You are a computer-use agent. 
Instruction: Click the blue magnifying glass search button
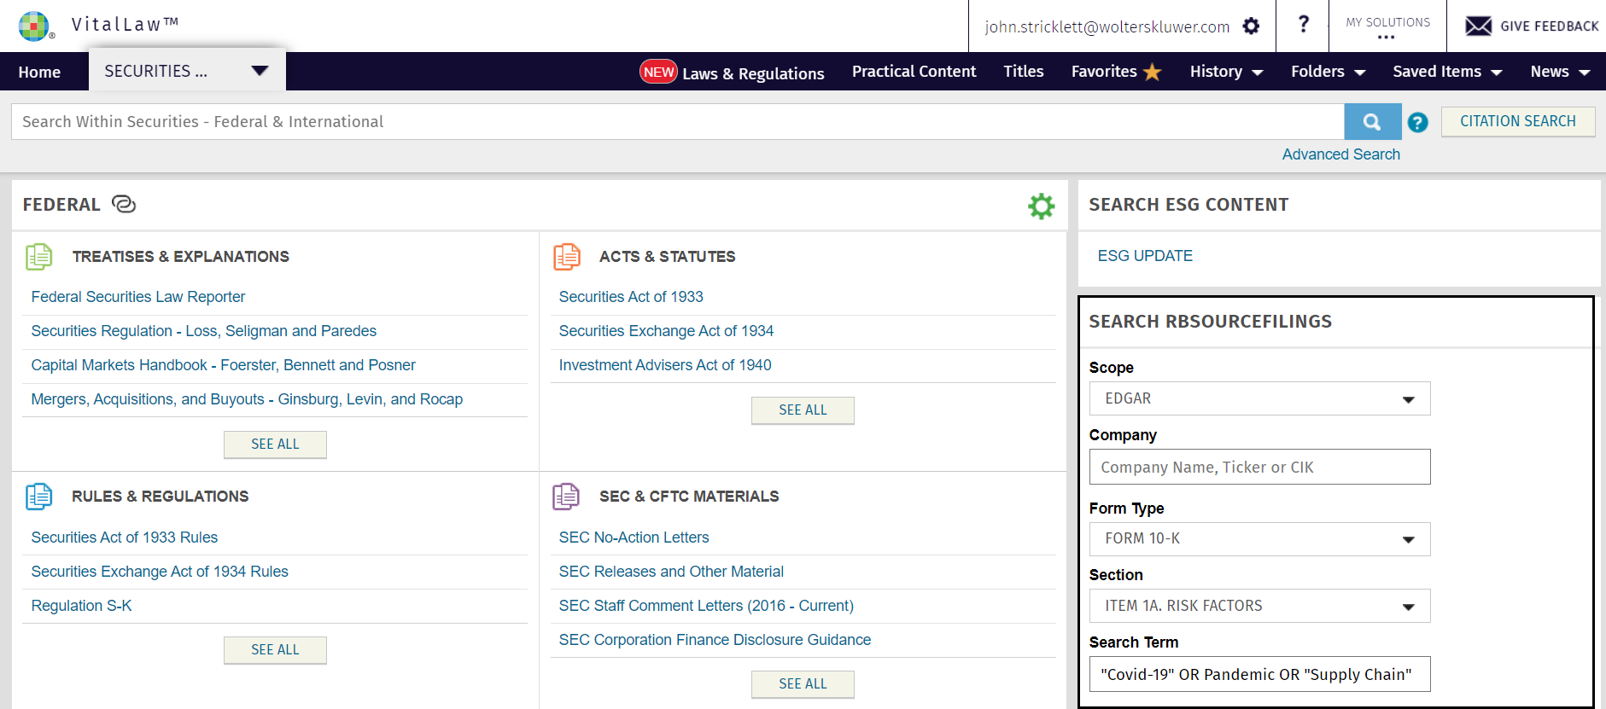[1372, 122]
